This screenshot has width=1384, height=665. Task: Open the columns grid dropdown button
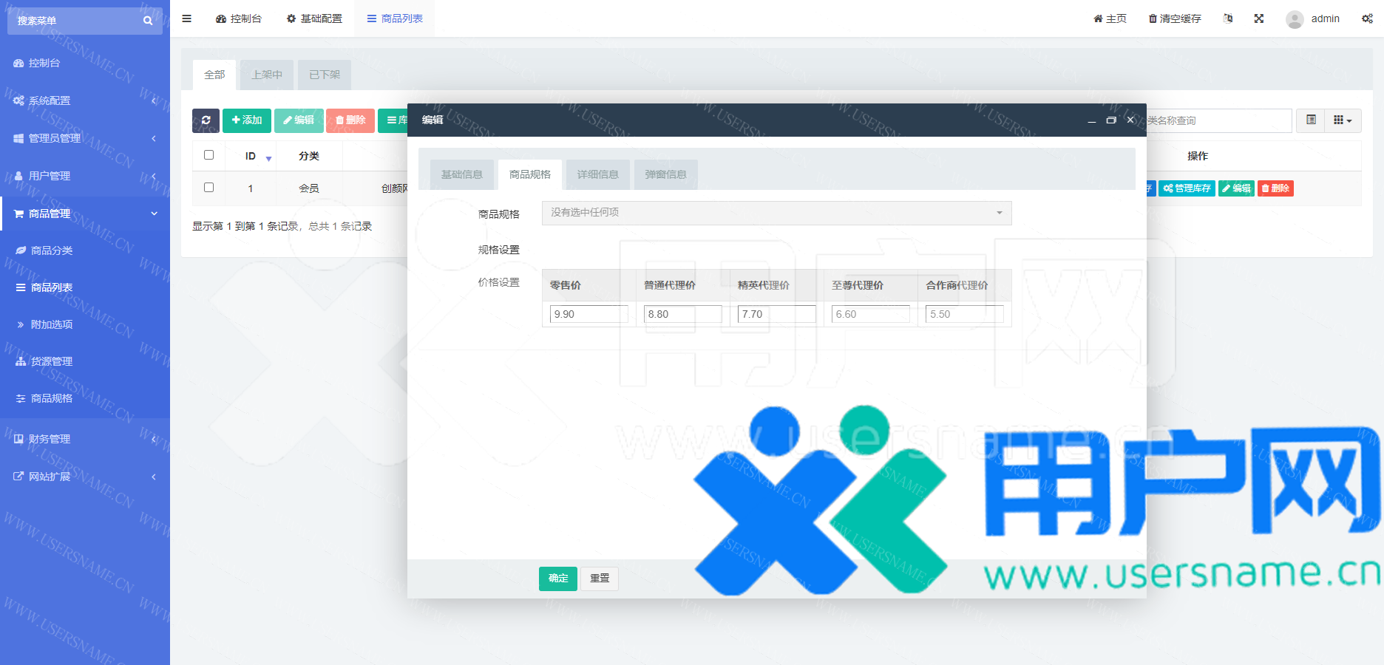coord(1342,120)
